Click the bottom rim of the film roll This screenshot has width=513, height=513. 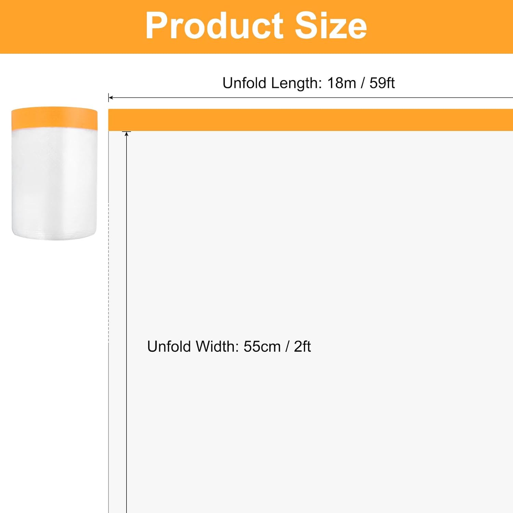(54, 235)
